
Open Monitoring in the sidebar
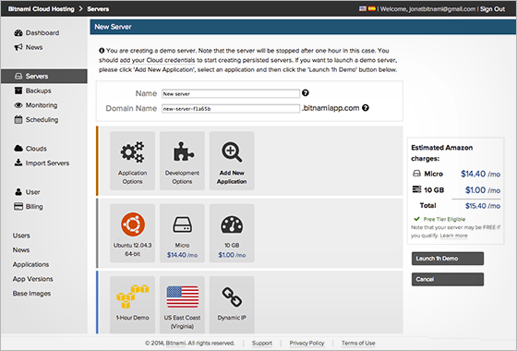point(36,105)
